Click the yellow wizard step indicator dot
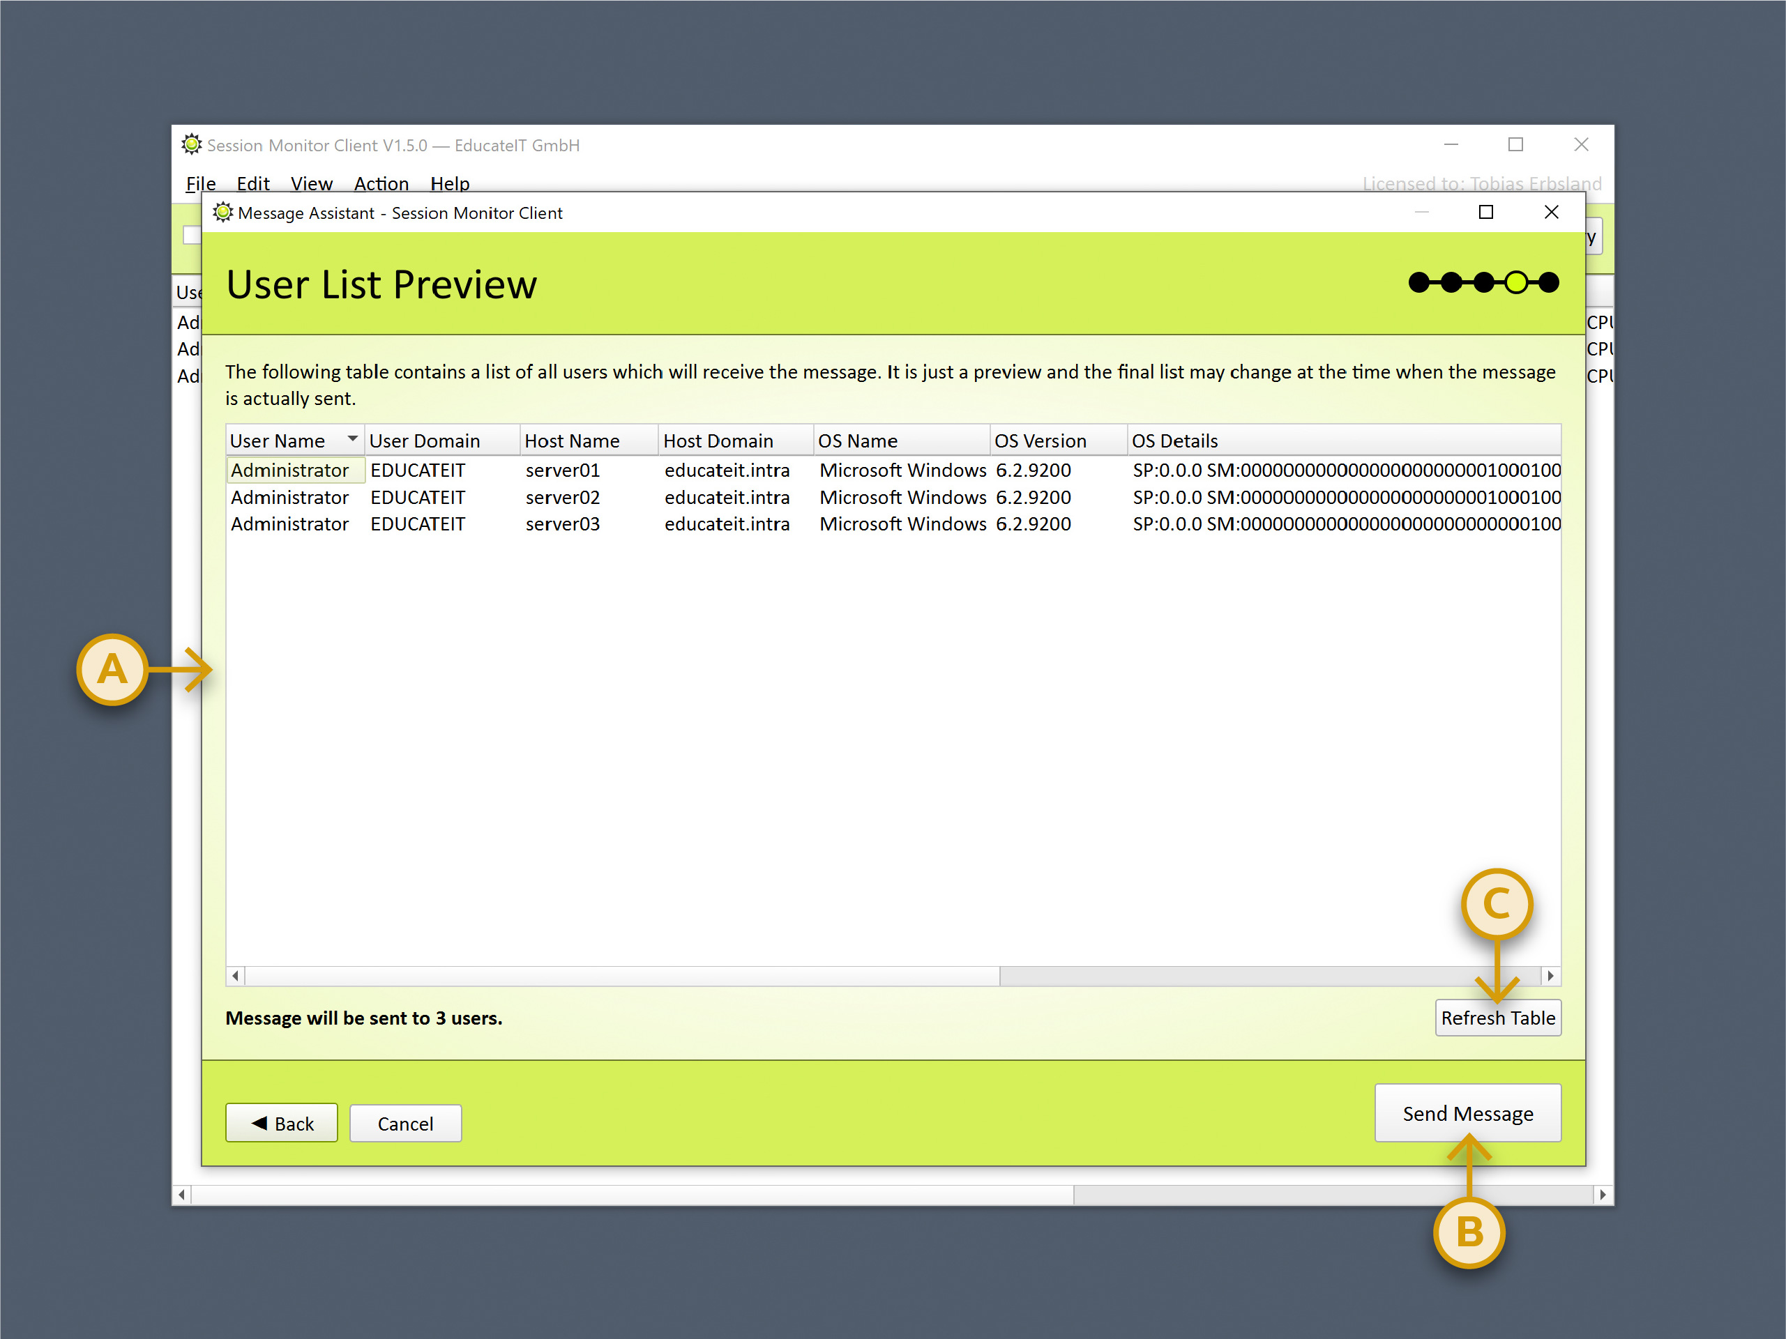 coord(1515,282)
